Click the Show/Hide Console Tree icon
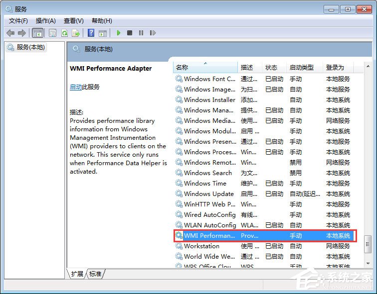 [37, 33]
